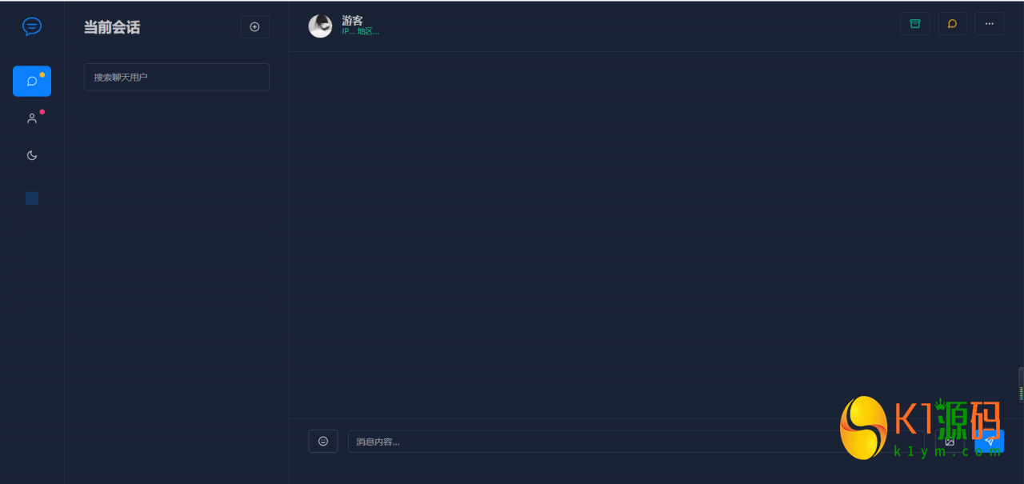This screenshot has width=1024, height=484.
Task: Focus the 搜索聊天用户 search field
Action: 177,77
